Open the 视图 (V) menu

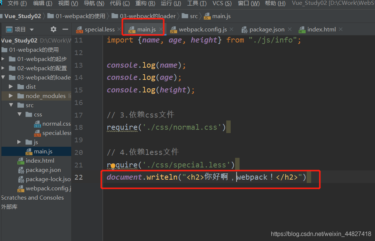(68, 3)
